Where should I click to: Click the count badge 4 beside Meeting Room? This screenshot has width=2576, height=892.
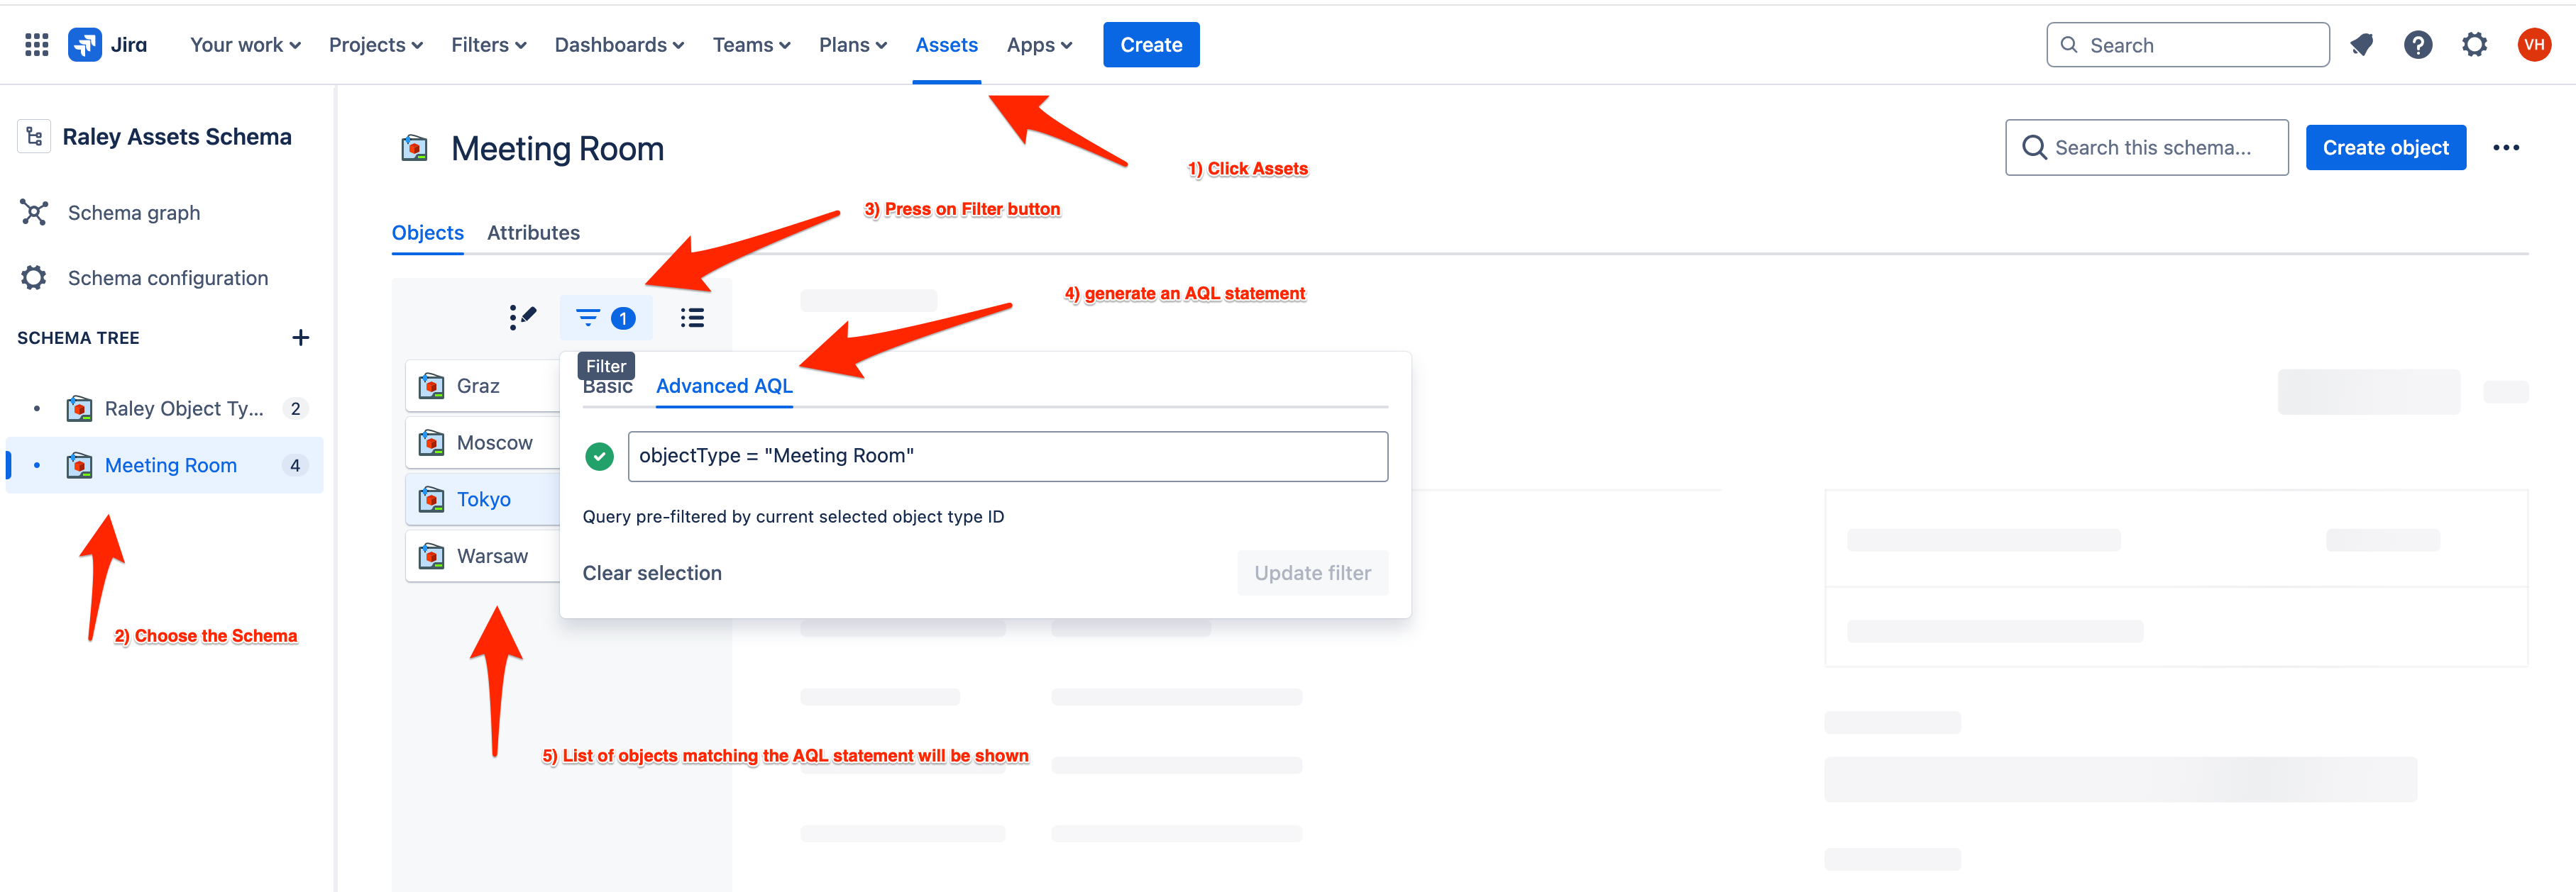pos(295,465)
